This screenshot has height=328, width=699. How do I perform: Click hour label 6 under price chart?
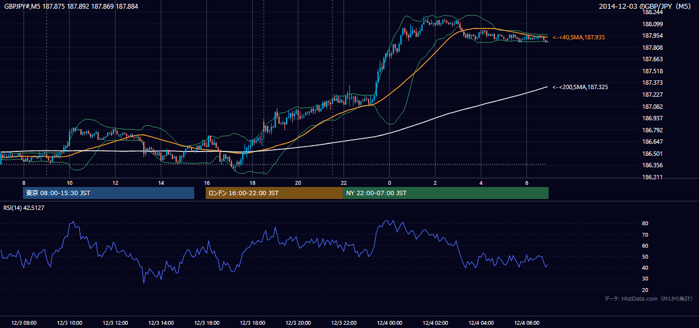click(x=527, y=183)
